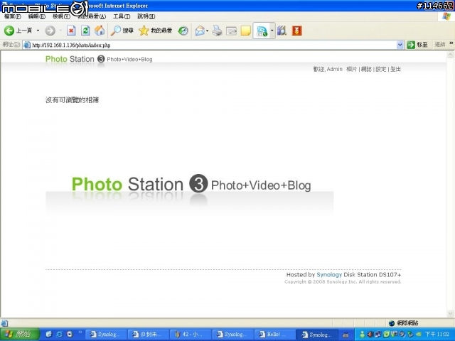Click the media player icon in the Quick Launch

coord(70,335)
